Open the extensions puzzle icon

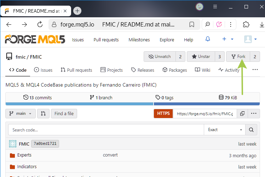246,24
